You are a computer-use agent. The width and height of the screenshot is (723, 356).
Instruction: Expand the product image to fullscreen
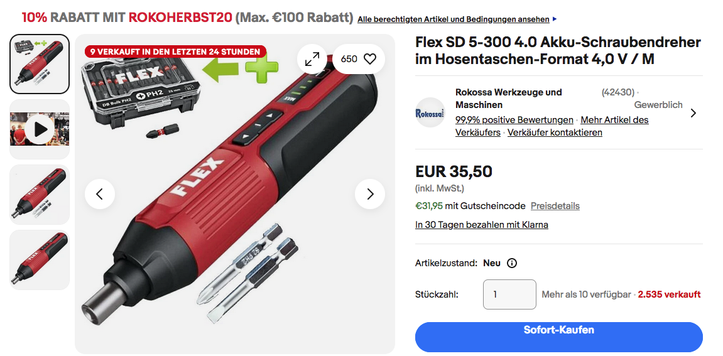click(312, 59)
